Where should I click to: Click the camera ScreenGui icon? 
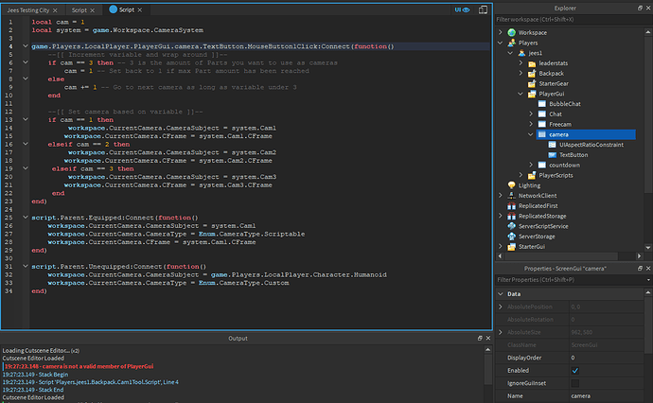(x=542, y=134)
